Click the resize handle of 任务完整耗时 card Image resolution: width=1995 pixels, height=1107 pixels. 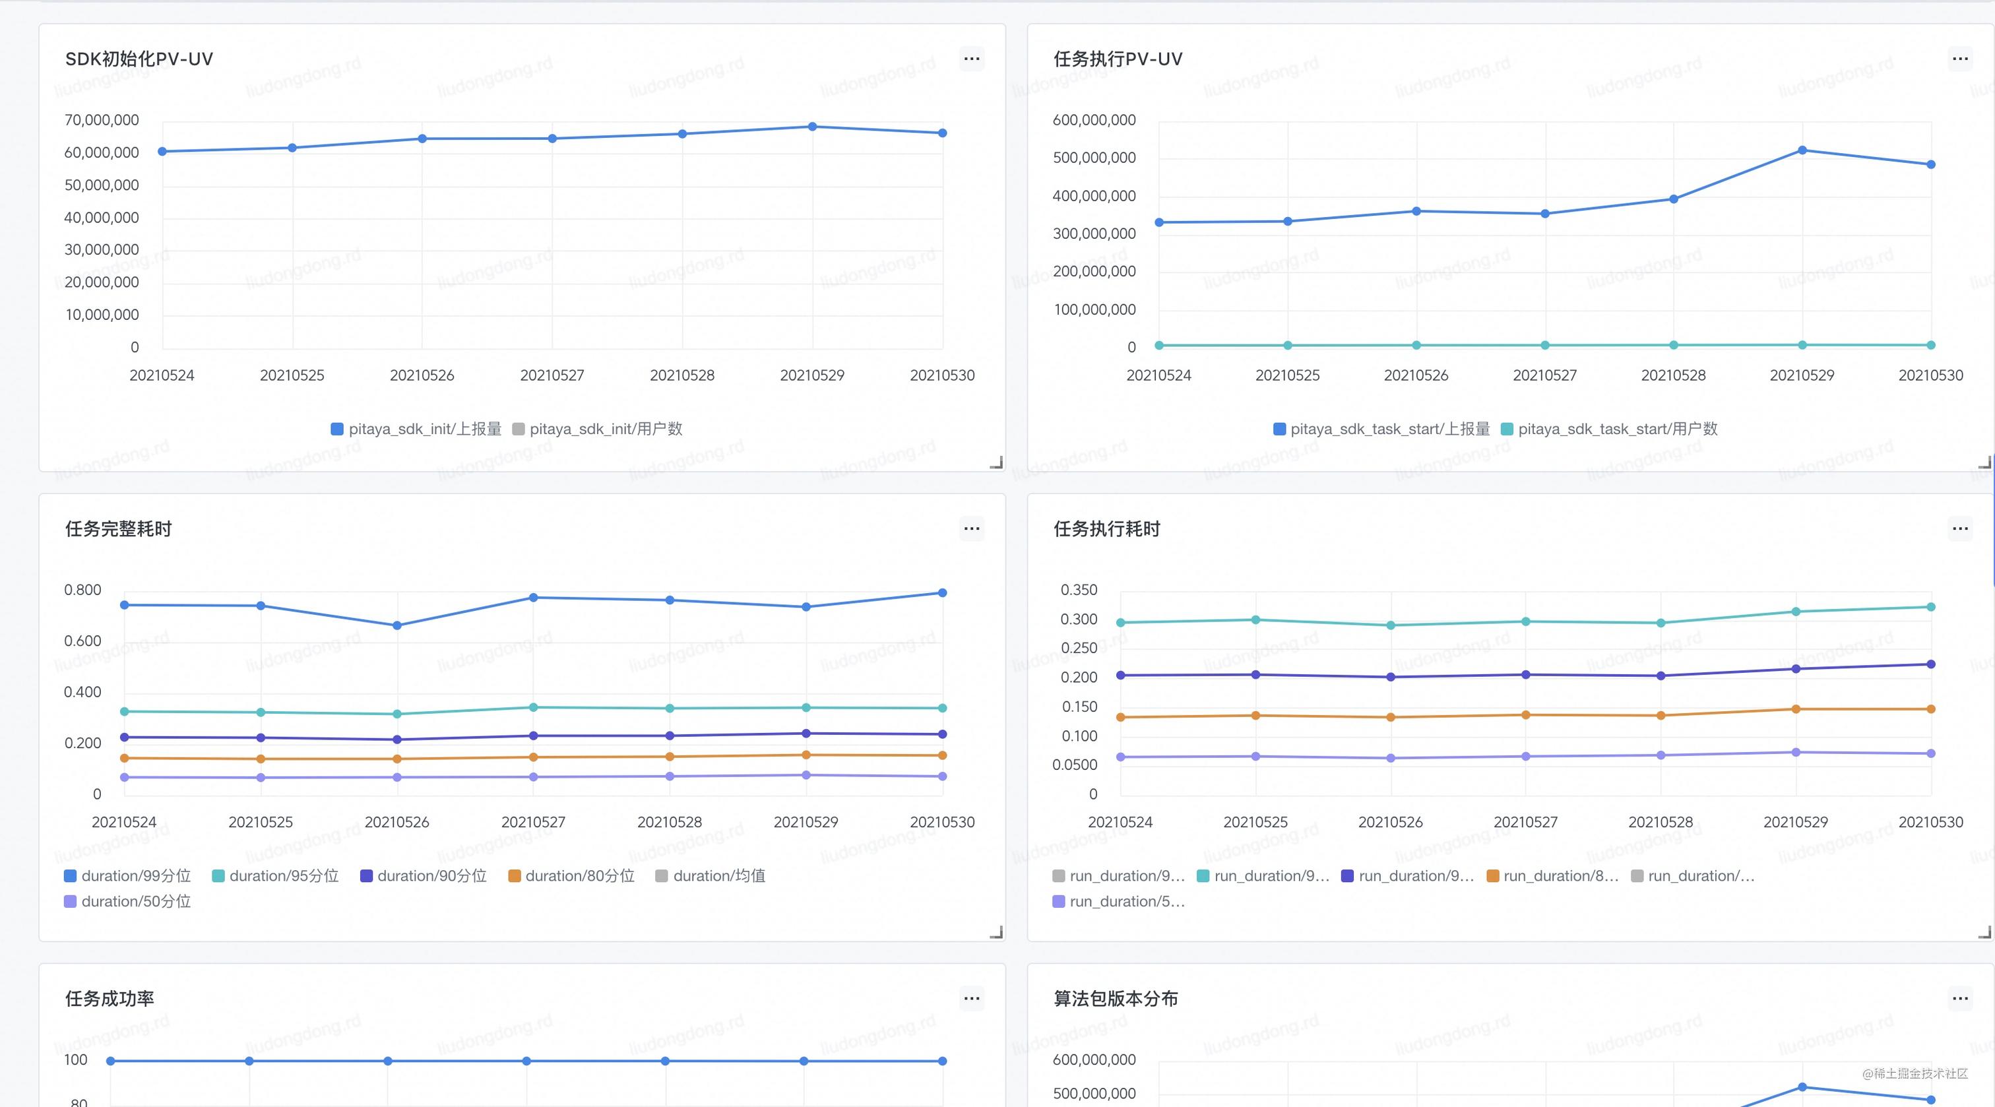click(997, 932)
